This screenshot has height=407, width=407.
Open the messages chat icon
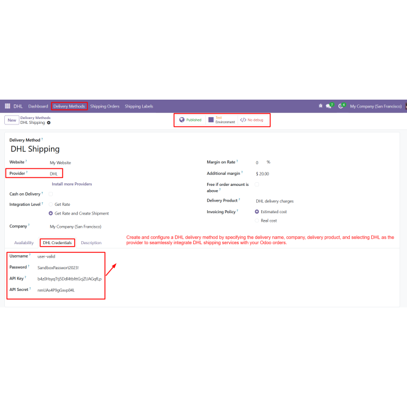pos(329,106)
